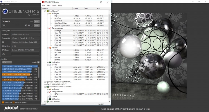Collapse the Powers node
Viewport: 209px width, 112px height.
(48, 48)
